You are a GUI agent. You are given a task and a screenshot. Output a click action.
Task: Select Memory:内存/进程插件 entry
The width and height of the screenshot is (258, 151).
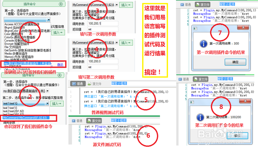(19, 57)
